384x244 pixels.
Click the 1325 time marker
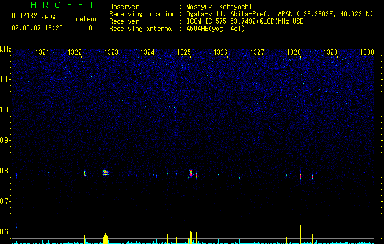coord(184,52)
